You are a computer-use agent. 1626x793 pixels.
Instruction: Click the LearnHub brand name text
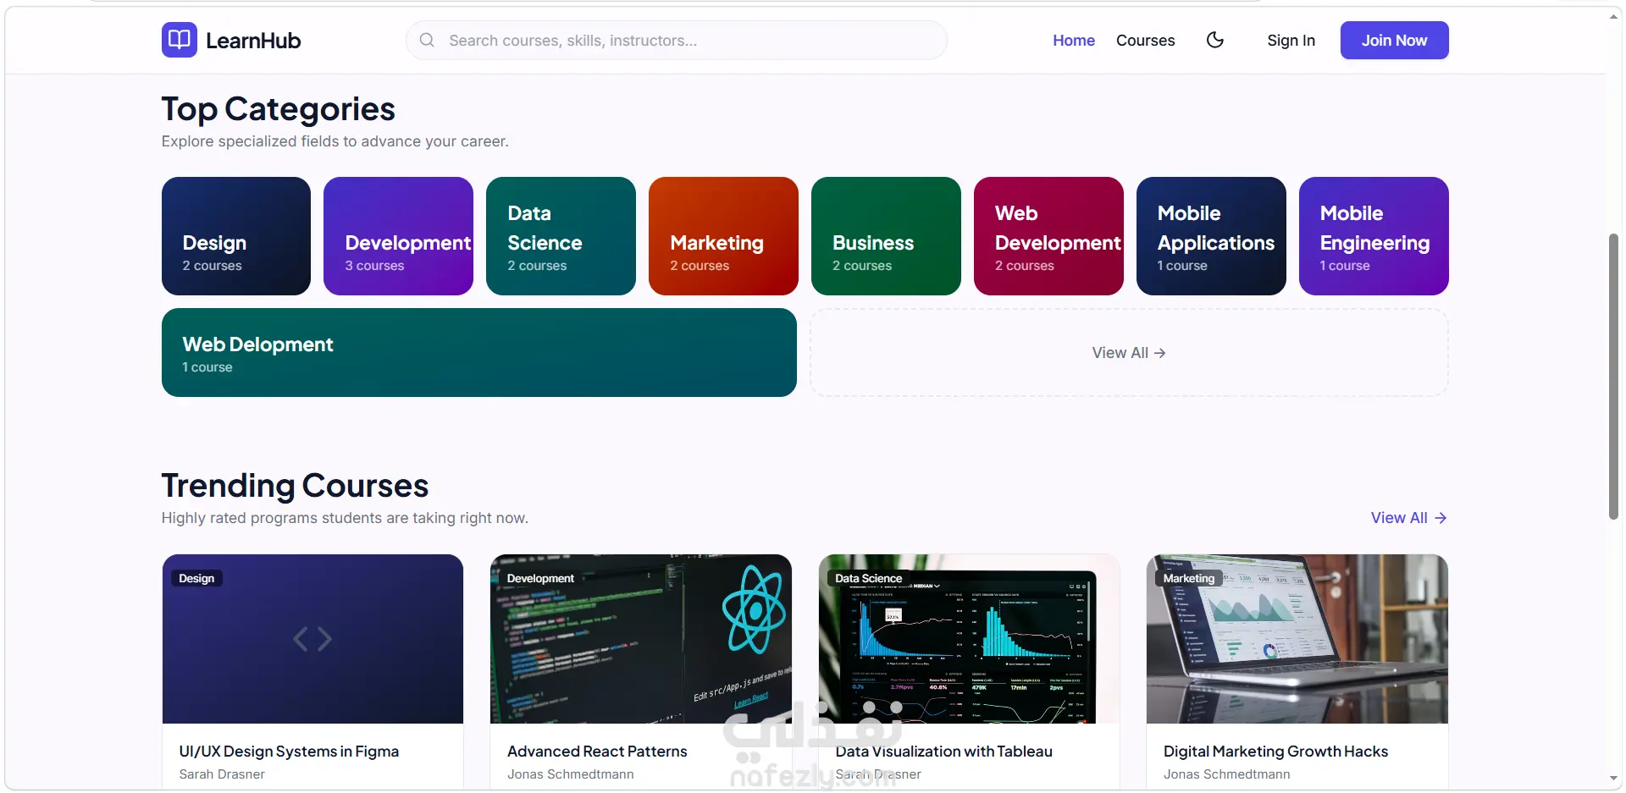coord(253,41)
